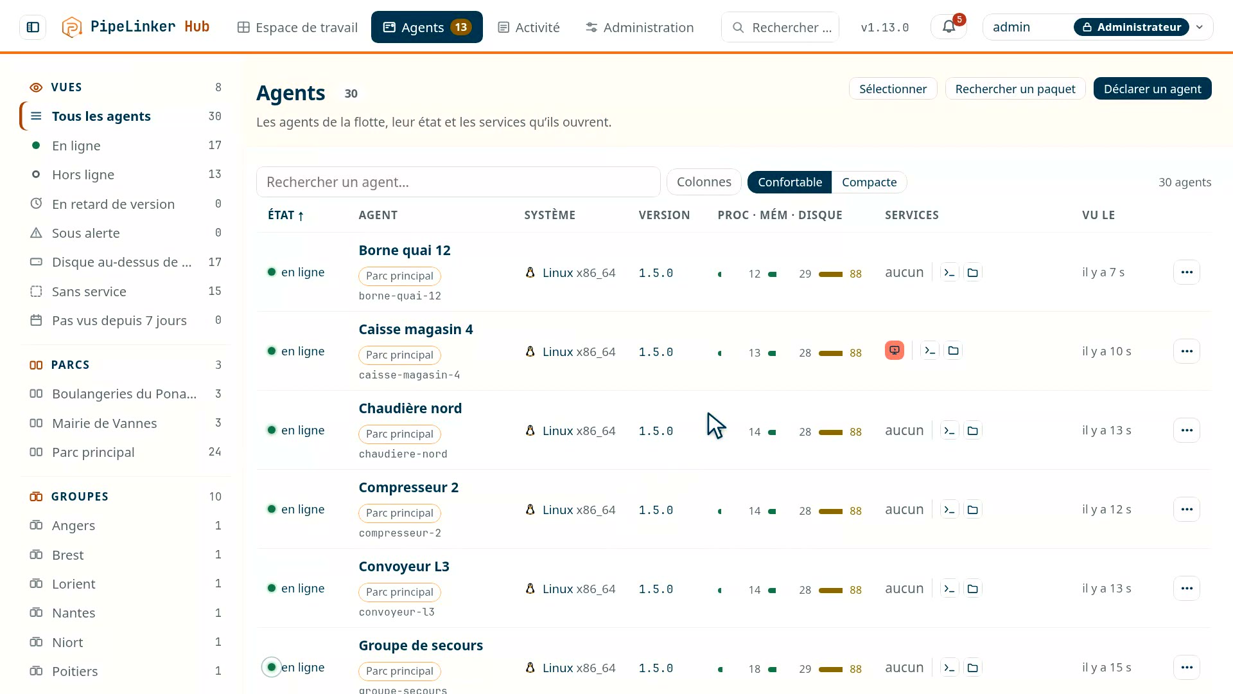Open terminal for Compresseur 2

pyautogui.click(x=950, y=510)
